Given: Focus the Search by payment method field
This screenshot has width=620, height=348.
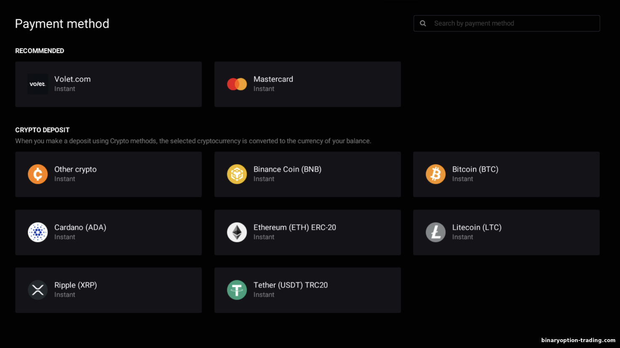Looking at the screenshot, I should tap(514, 24).
